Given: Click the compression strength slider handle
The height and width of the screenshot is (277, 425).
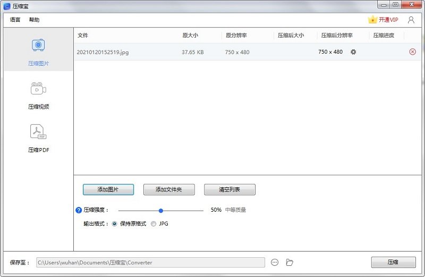Looking at the screenshot, I should [161, 210].
